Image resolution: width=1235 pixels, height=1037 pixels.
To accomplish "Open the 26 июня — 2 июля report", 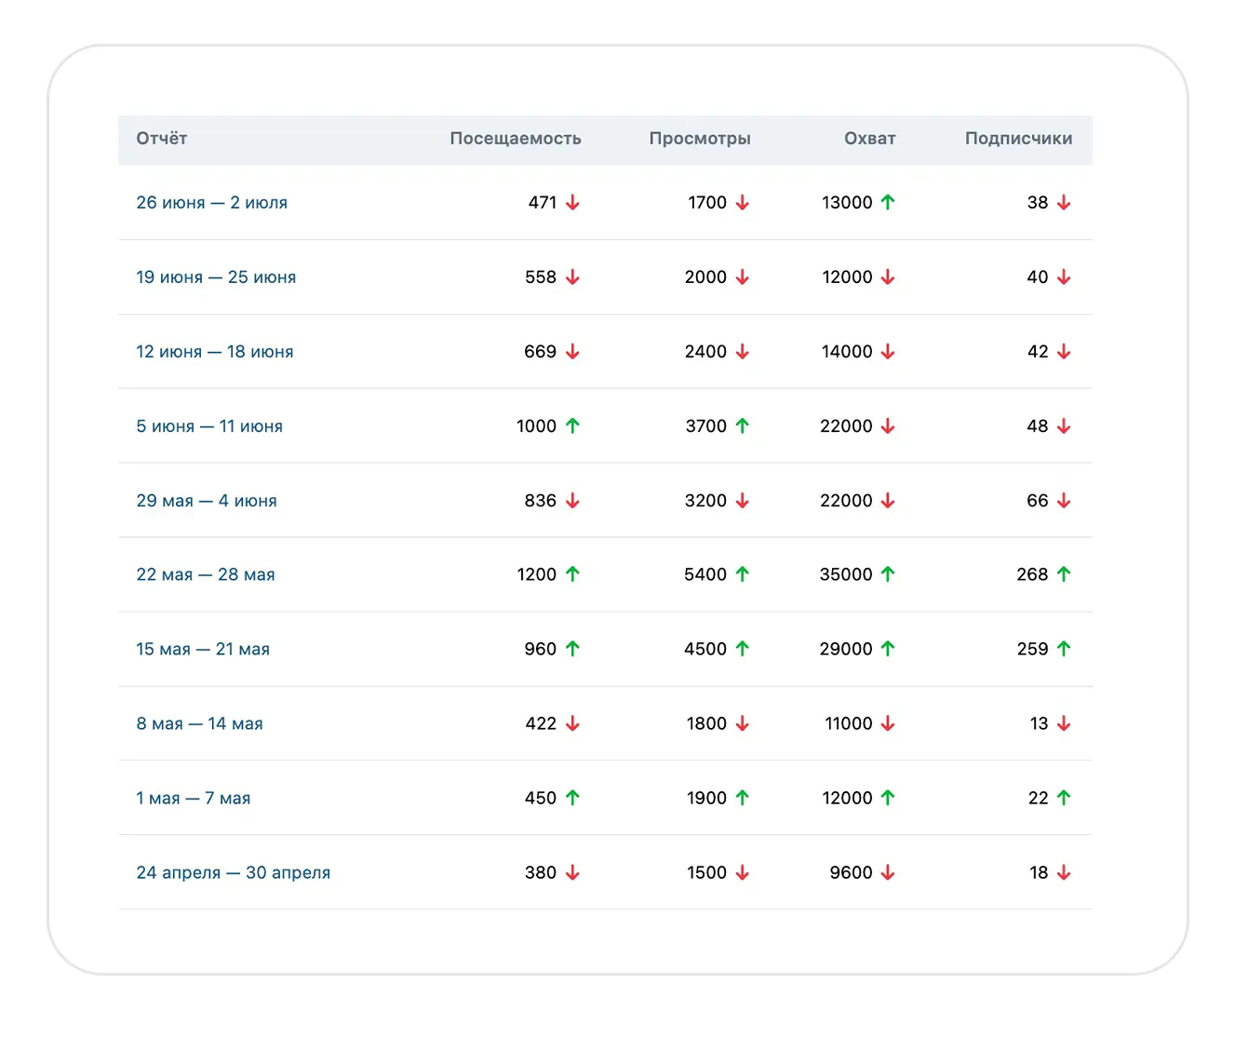I will coord(211,203).
